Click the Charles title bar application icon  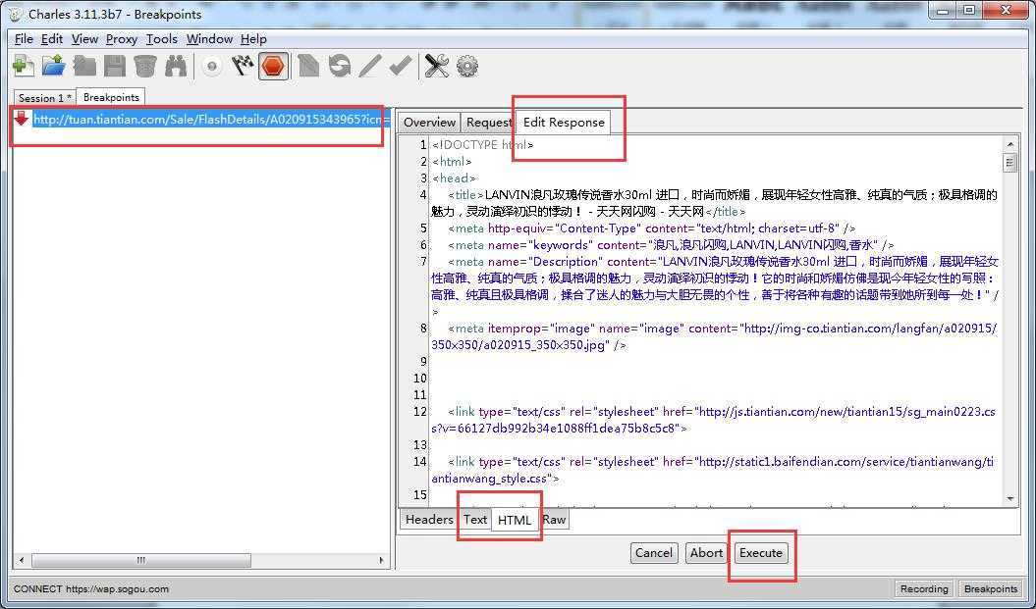[x=15, y=14]
